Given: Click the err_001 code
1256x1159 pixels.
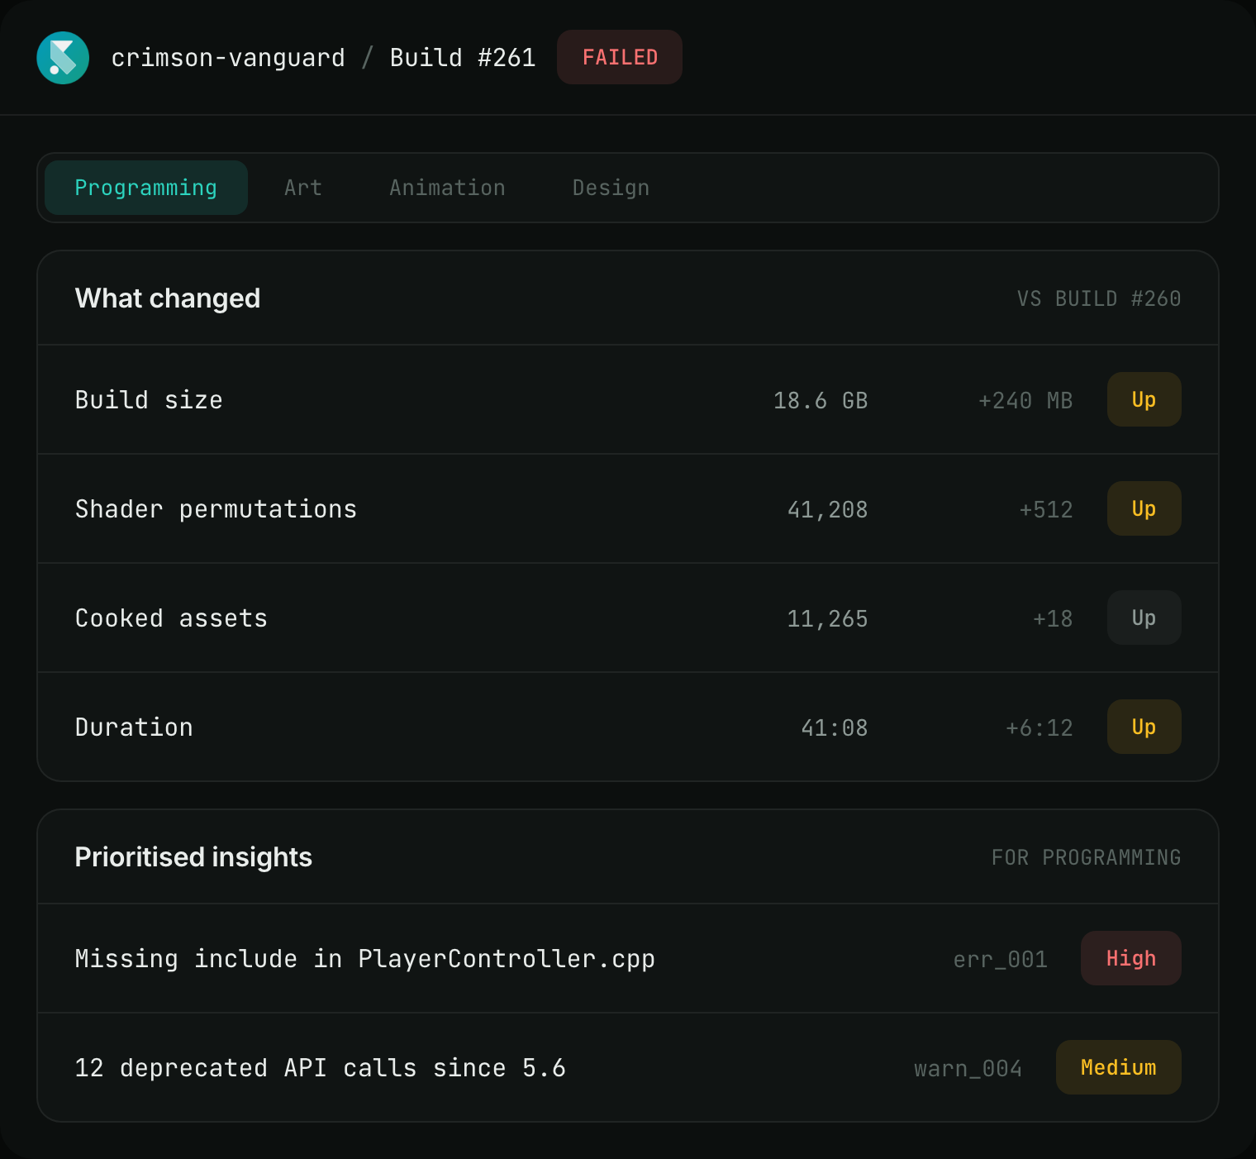Looking at the screenshot, I should 1001,959.
